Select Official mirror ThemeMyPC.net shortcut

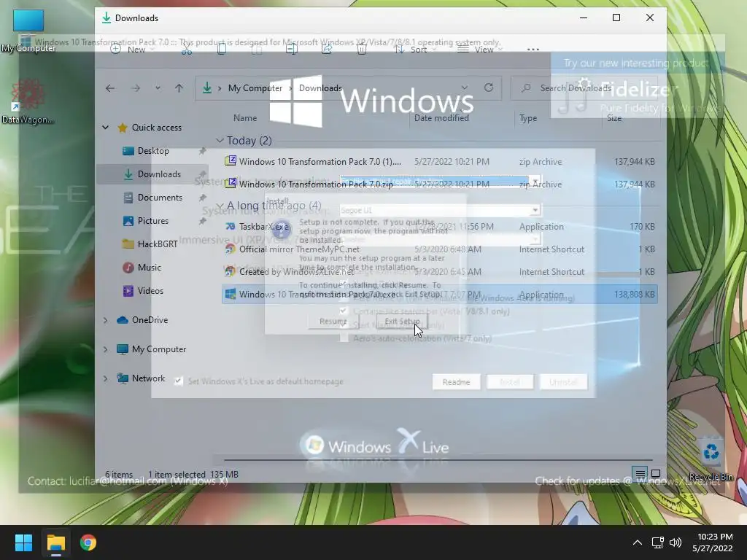439,249
